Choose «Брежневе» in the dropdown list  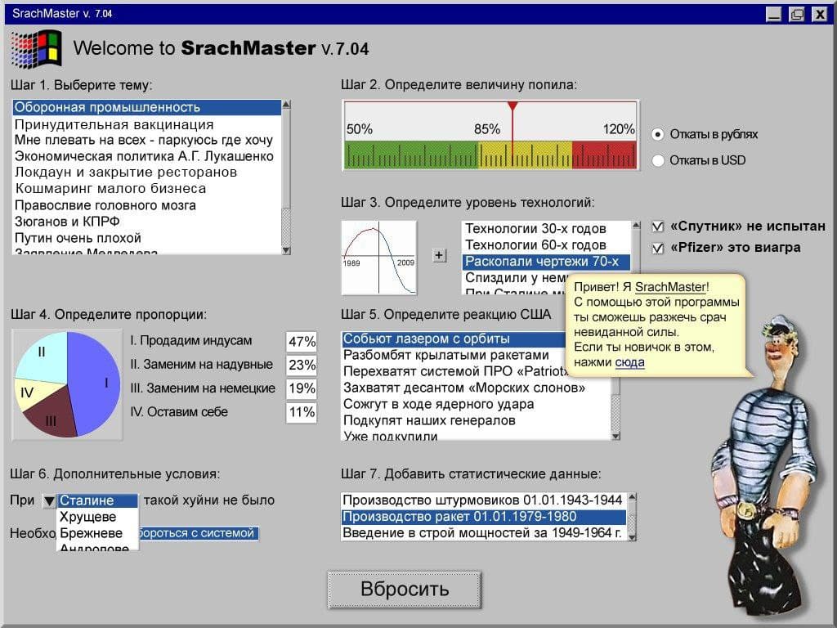click(x=91, y=533)
